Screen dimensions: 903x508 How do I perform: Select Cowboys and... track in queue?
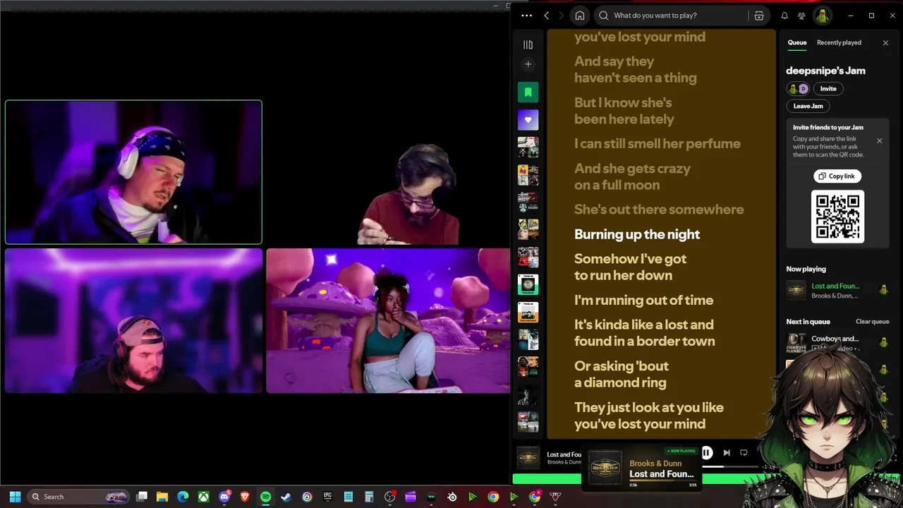tap(837, 343)
